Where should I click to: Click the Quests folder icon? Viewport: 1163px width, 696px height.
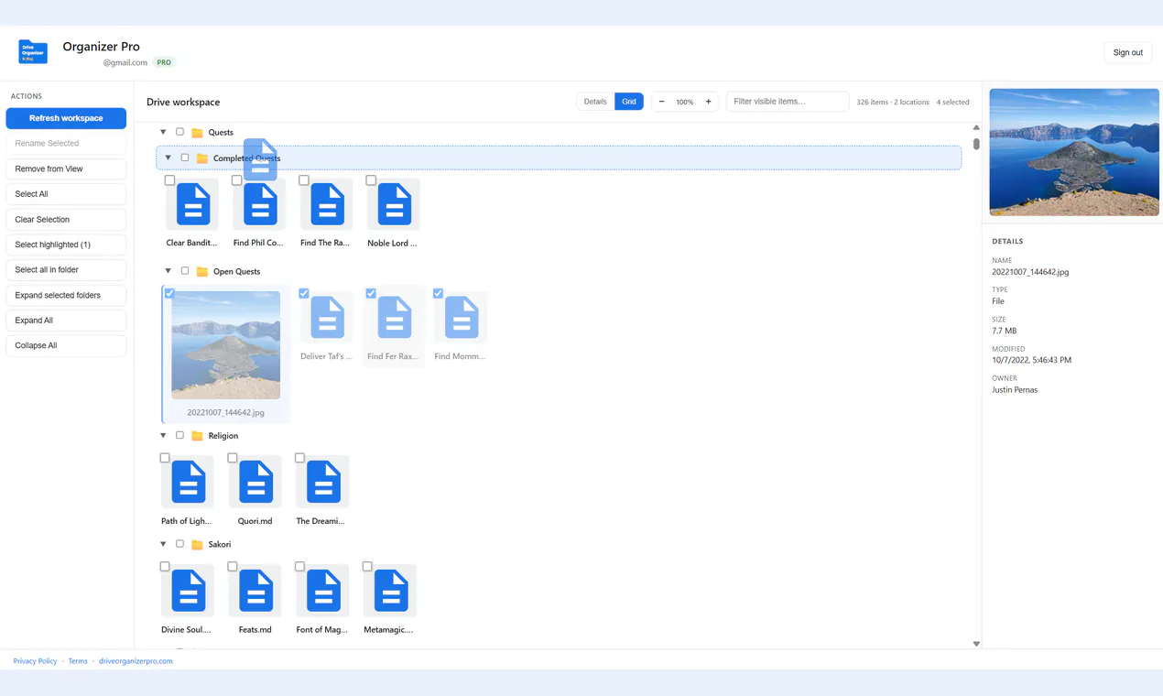click(197, 133)
